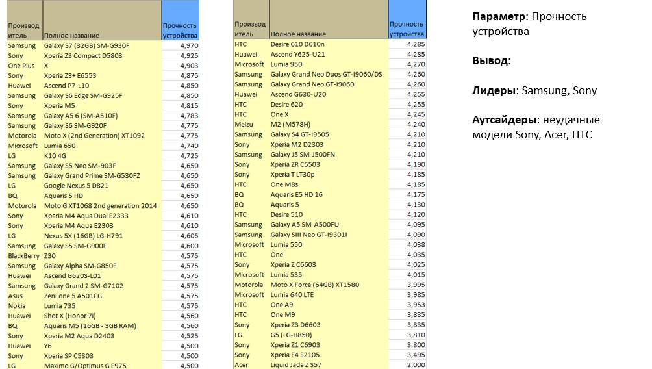Screen dimensions: 652x369
Task: Click Xperia T LT30p
Action: click(x=292, y=174)
